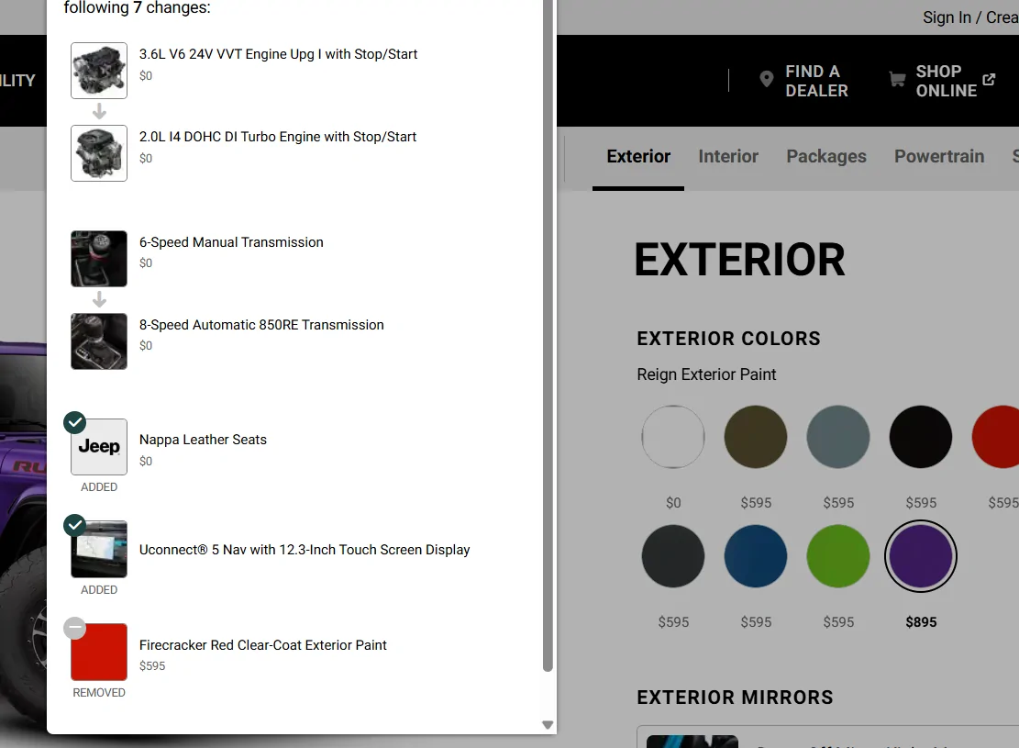
Task: Click the 6-Speed Manual Transmission text
Action: tap(231, 242)
